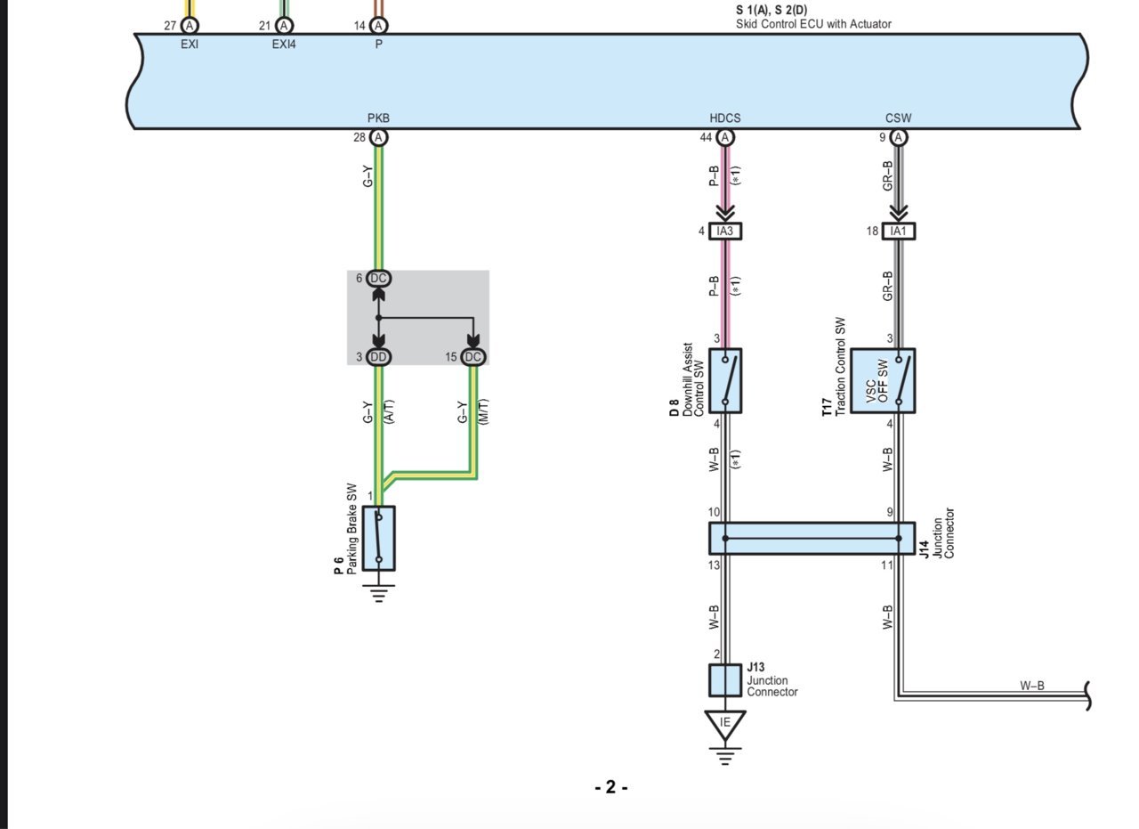
Task: Click the IA3 connector box
Action: (x=725, y=232)
